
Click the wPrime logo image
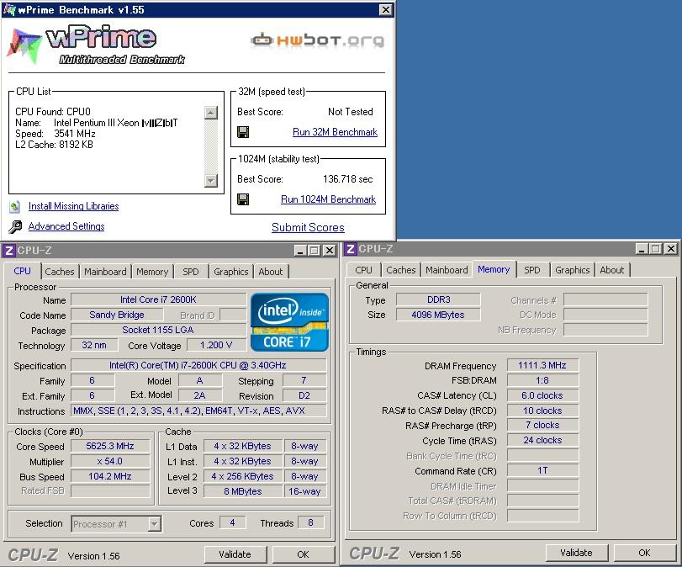(96, 45)
